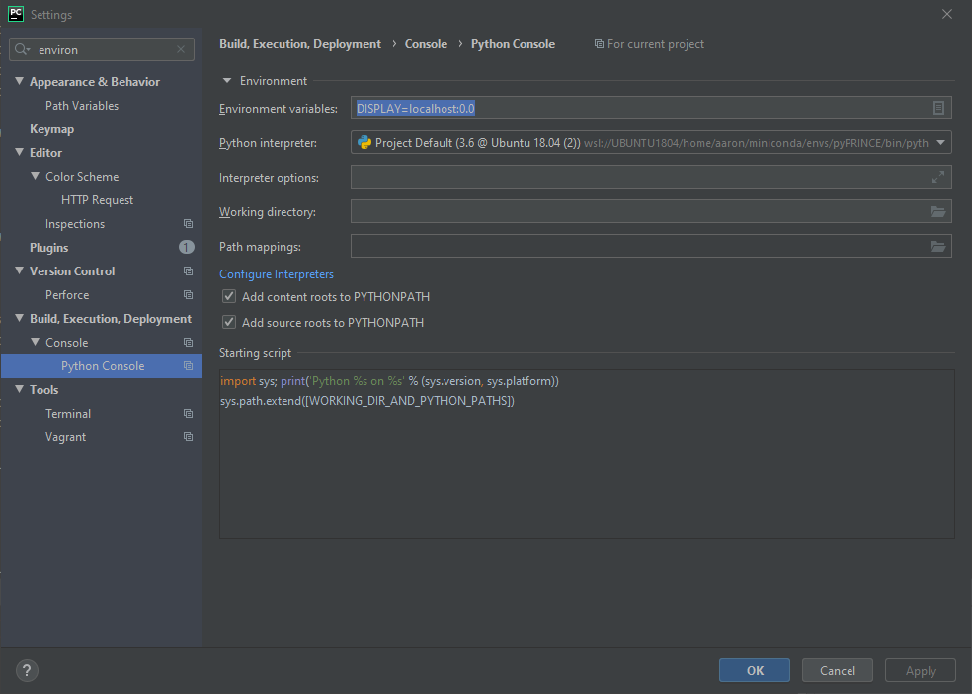Select Path Variables in settings tree
The width and height of the screenshot is (972, 694).
(x=82, y=106)
